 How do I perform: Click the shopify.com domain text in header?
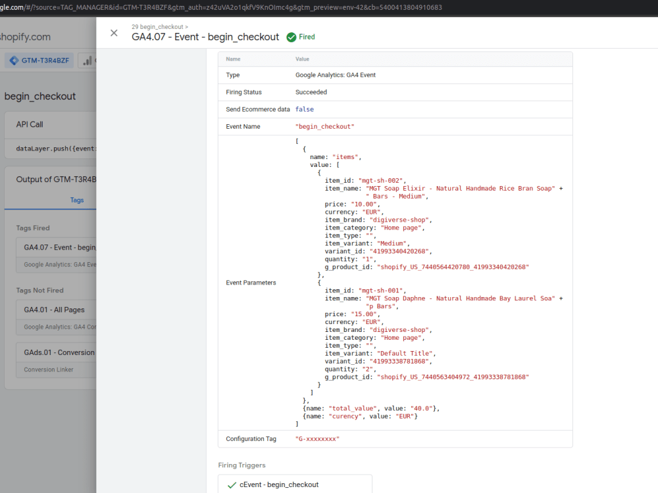25,37
